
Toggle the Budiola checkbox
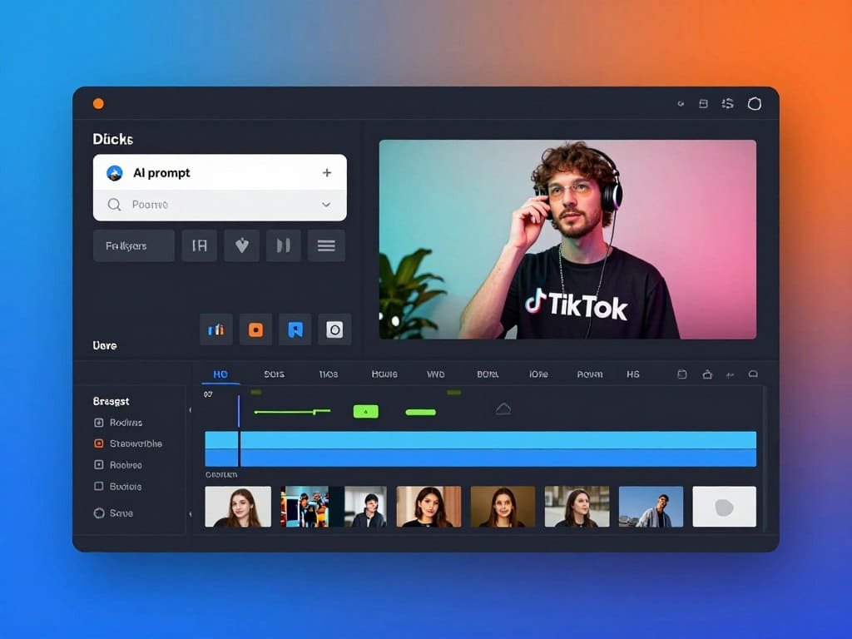click(99, 486)
